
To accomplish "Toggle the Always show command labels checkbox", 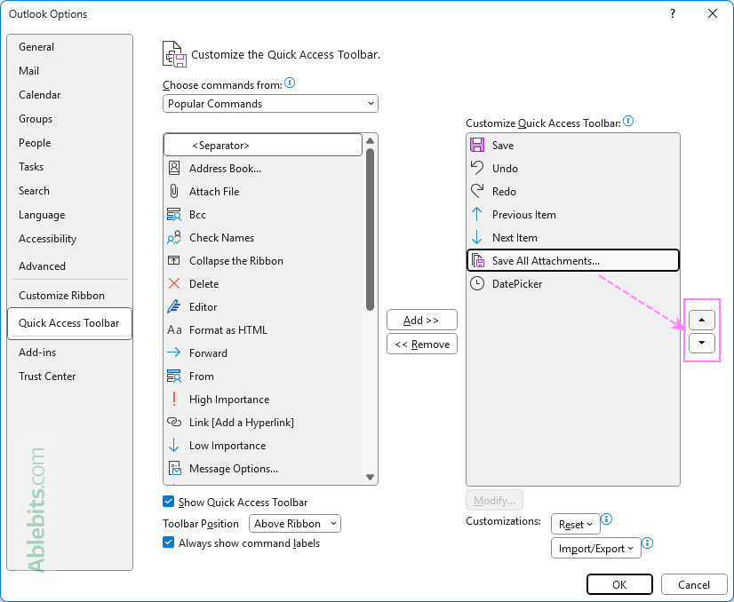I will [169, 543].
